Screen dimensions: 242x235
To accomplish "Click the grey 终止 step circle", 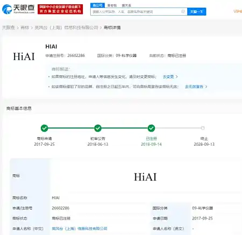I will 203,128.
